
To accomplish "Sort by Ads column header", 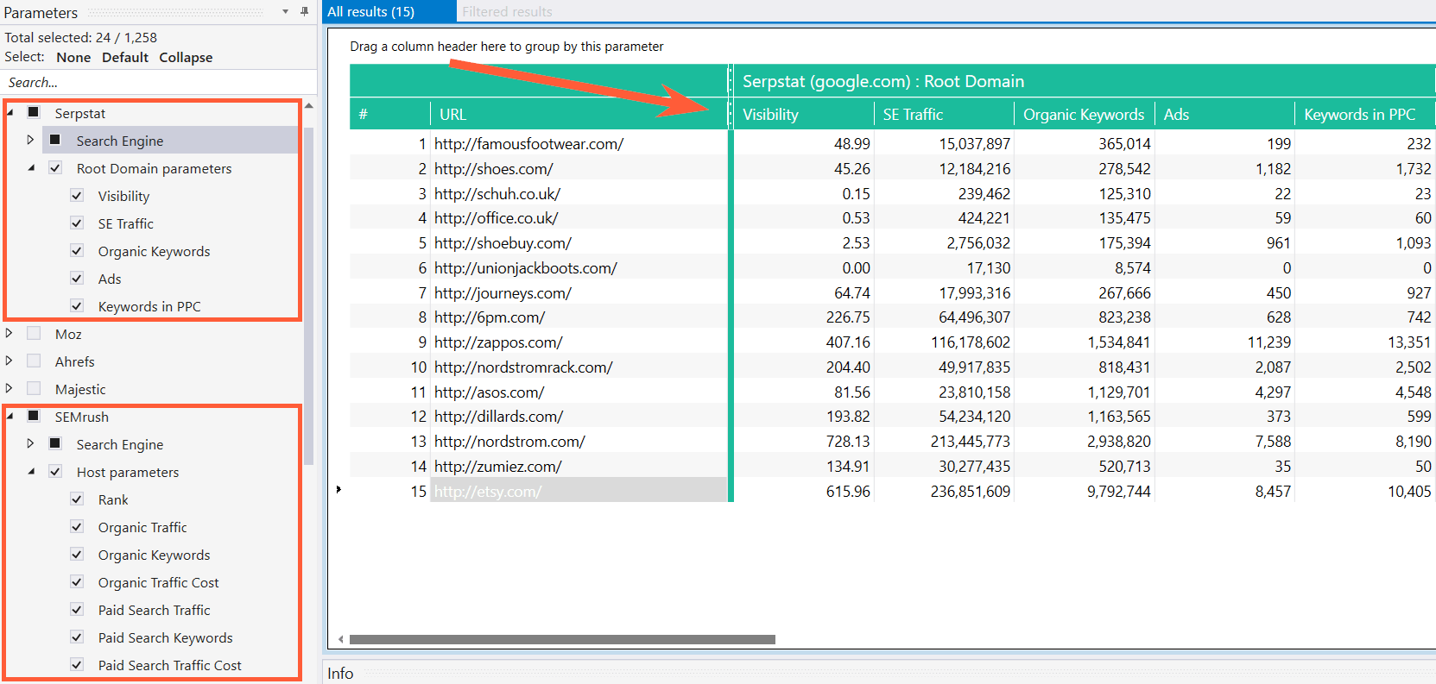I will (1224, 114).
